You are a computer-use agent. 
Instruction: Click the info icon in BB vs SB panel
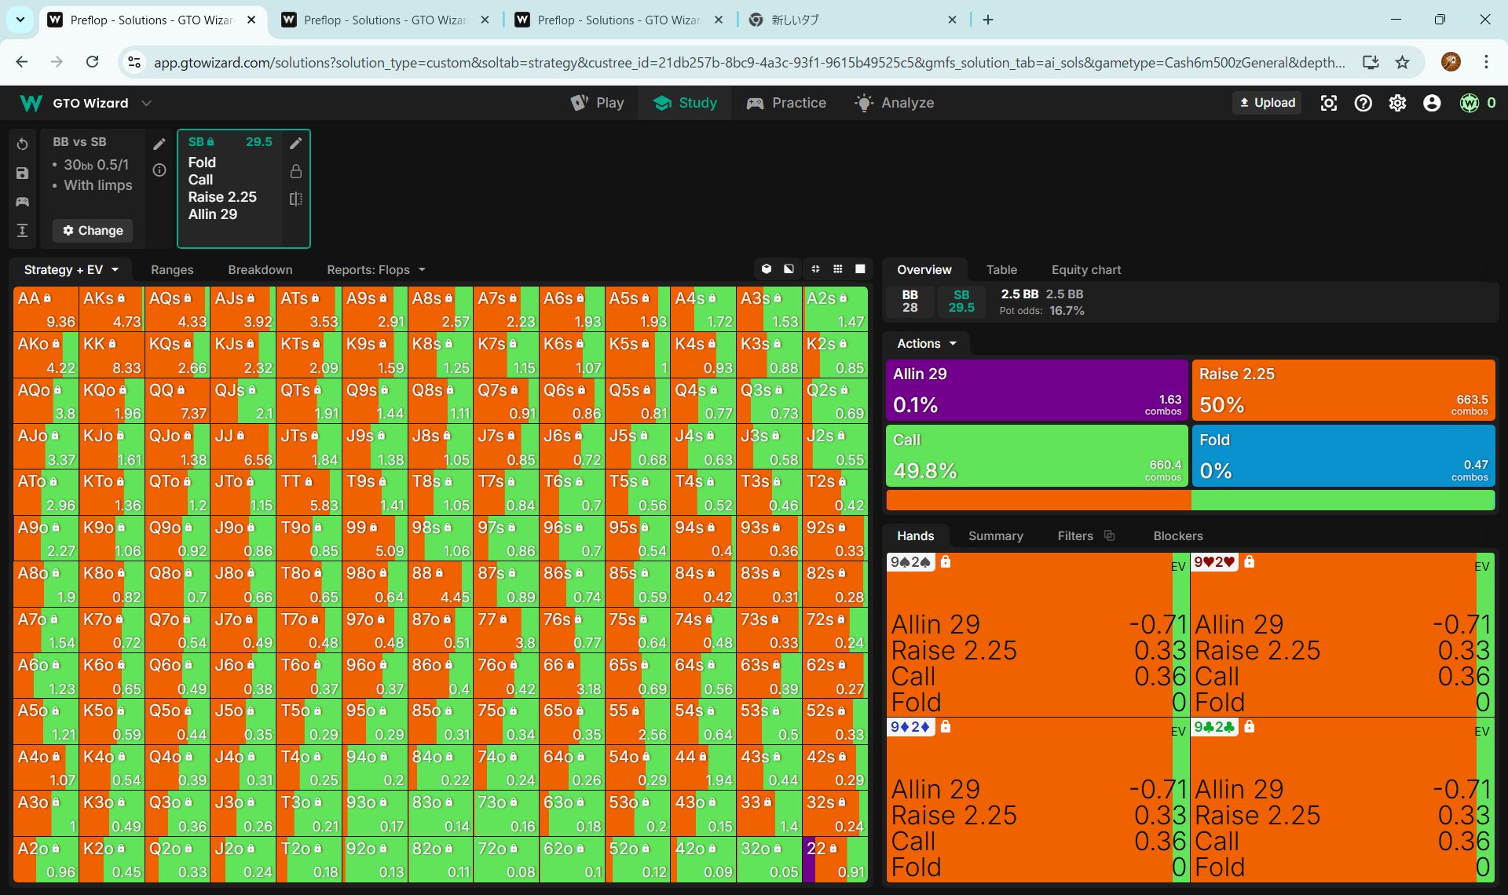coord(159,170)
